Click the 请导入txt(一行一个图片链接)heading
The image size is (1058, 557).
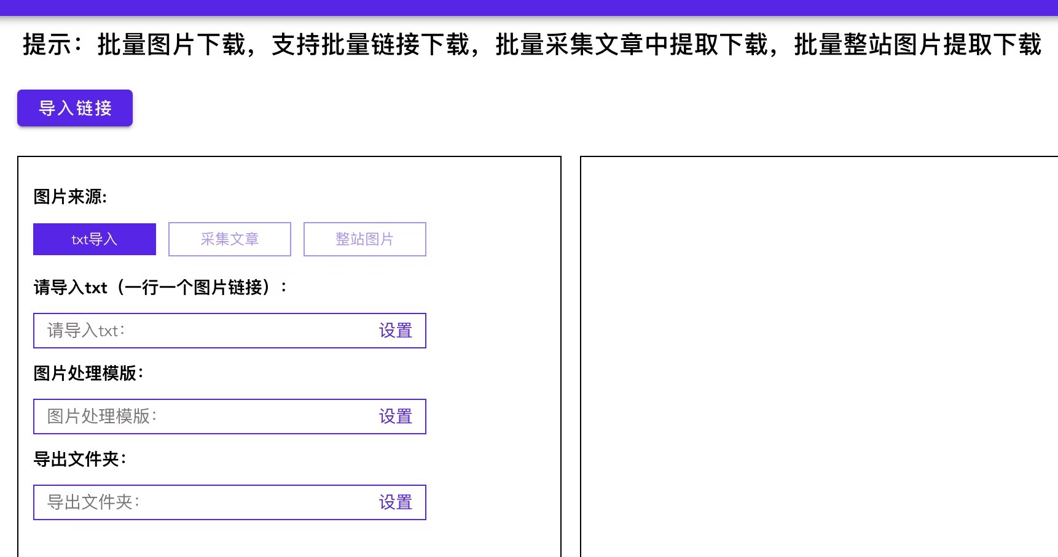pyautogui.click(x=160, y=287)
